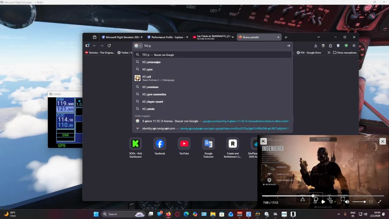Viewport: 389px width, 219px height.
Task: Click the grey shield toolbar icon
Action: point(338,46)
